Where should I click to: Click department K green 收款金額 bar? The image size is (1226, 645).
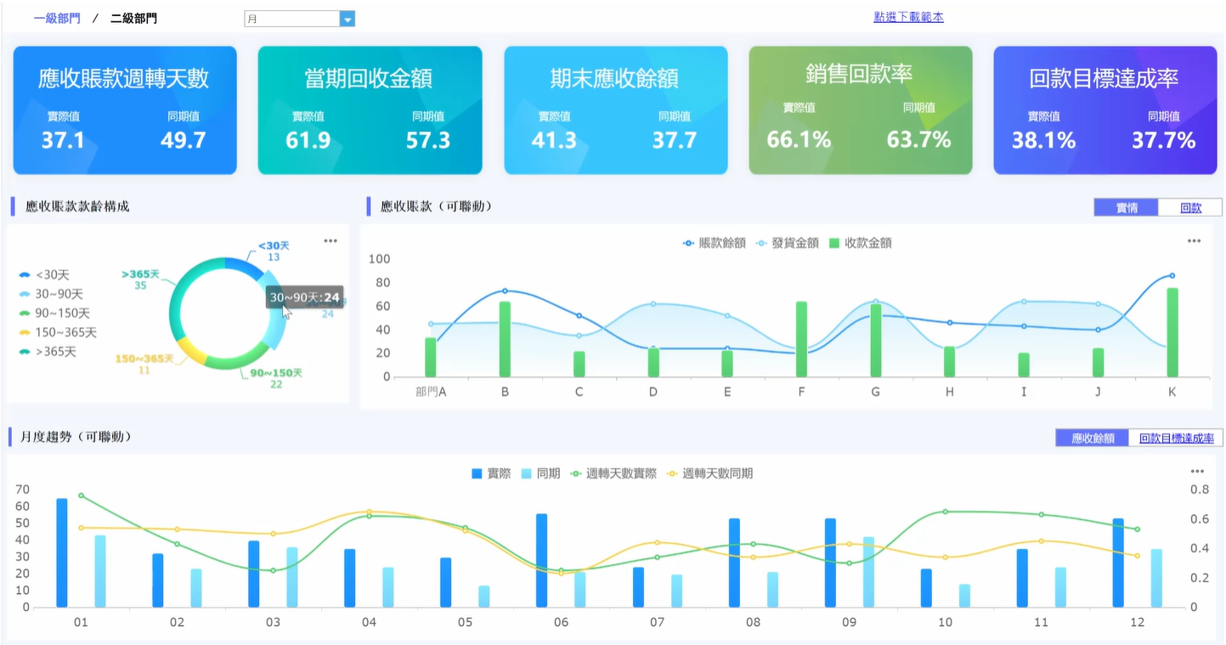1172,332
